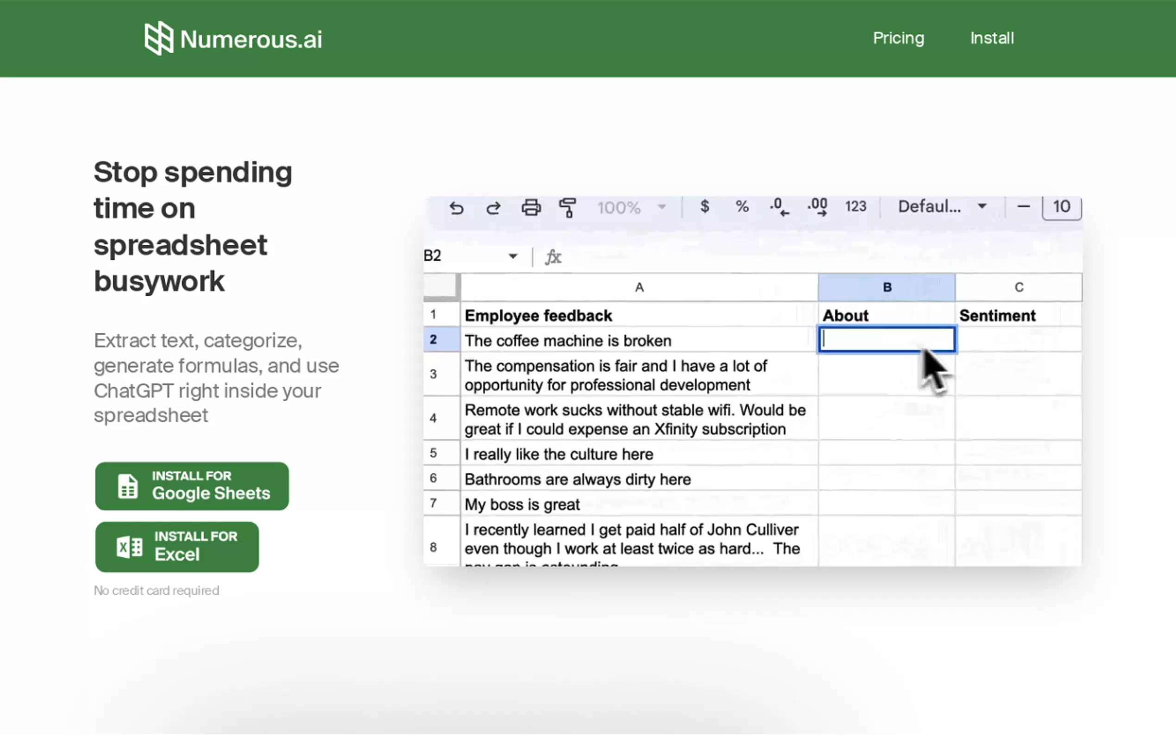1176x735 pixels.
Task: Decrease font size with minus button
Action: point(1023,206)
